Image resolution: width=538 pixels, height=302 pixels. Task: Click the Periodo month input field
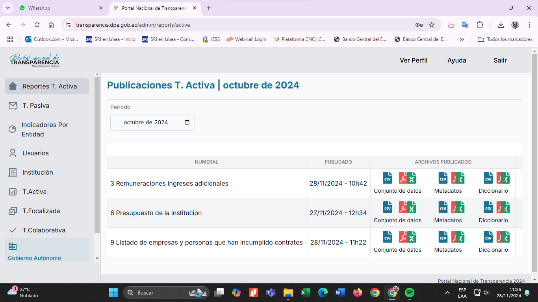(x=146, y=122)
